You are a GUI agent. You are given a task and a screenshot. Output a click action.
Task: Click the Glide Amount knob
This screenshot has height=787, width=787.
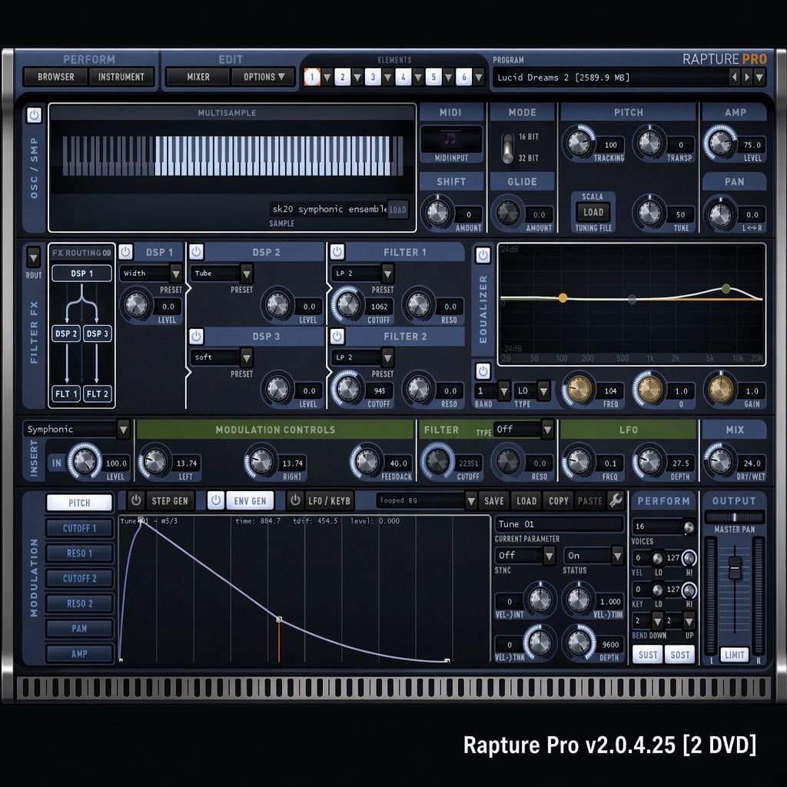508,214
